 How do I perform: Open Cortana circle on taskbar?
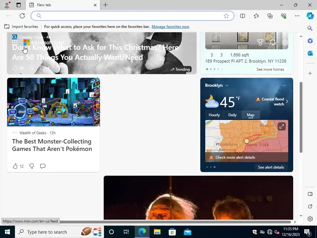pos(111,232)
